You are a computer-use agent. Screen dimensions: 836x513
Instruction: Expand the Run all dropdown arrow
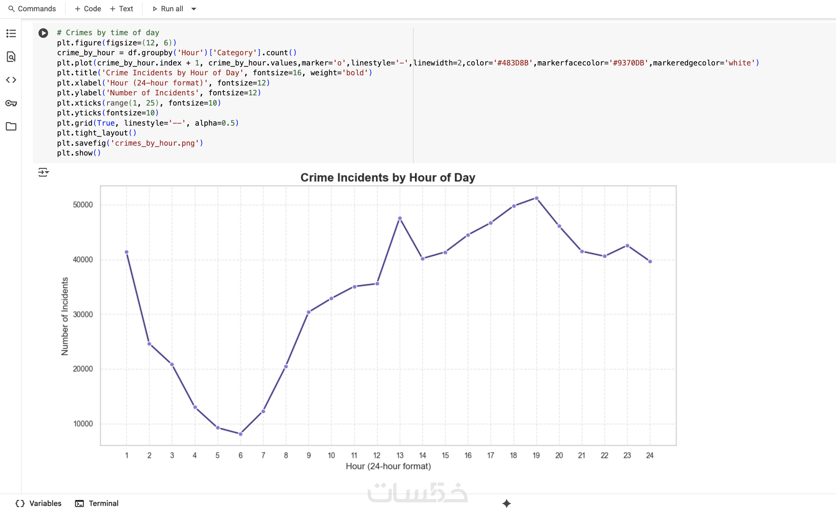click(x=194, y=9)
